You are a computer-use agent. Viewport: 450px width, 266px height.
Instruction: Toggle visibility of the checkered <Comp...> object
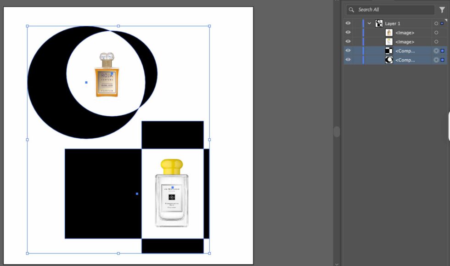(x=348, y=51)
